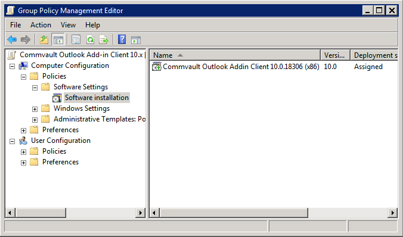Click the Export List toolbar icon
Viewport: 403px width, 237px height.
pos(104,40)
